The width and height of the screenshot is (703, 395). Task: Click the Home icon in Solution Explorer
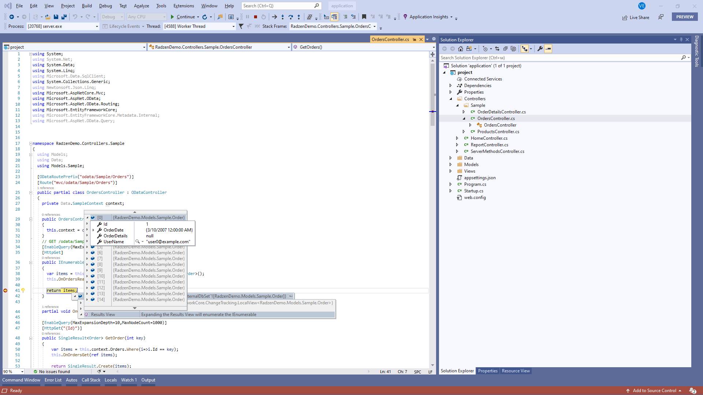tap(461, 49)
